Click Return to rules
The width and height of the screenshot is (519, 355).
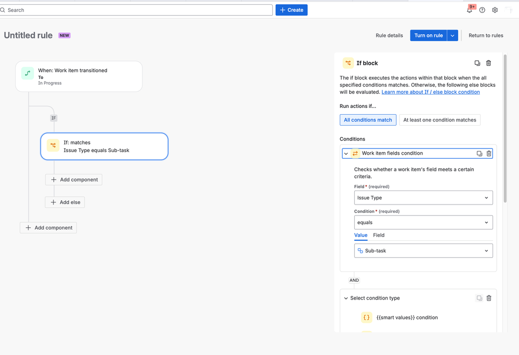(486, 35)
